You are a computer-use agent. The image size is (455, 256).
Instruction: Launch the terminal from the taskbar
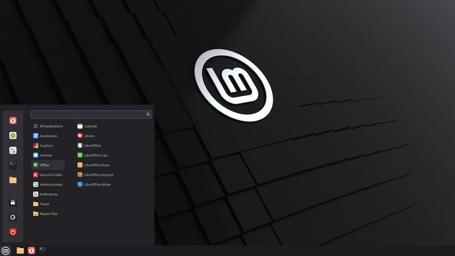pos(42,250)
